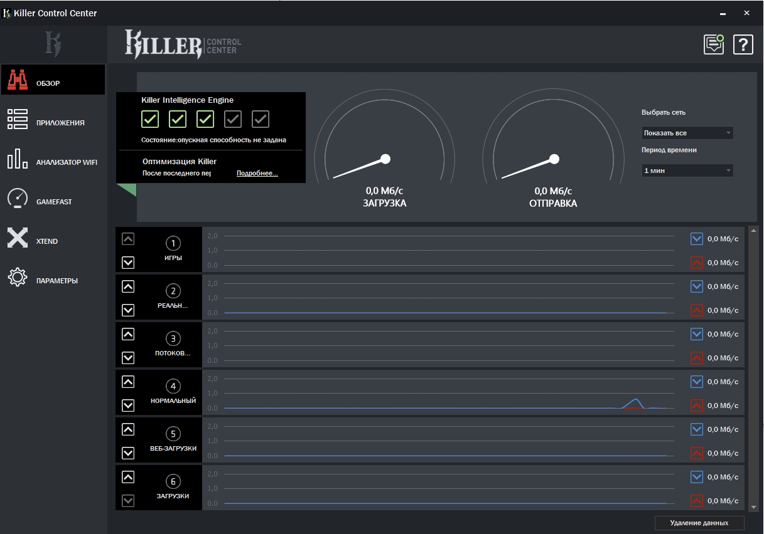Toggle fourth Killer Intelligence Engine checkbox
The width and height of the screenshot is (764, 534).
click(x=233, y=118)
